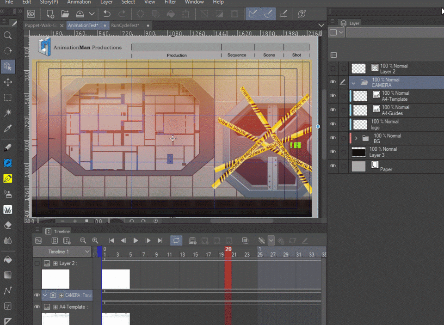Image resolution: width=444 pixels, height=325 pixels.
Task: Select the Move layer tool
Action: click(x=7, y=82)
